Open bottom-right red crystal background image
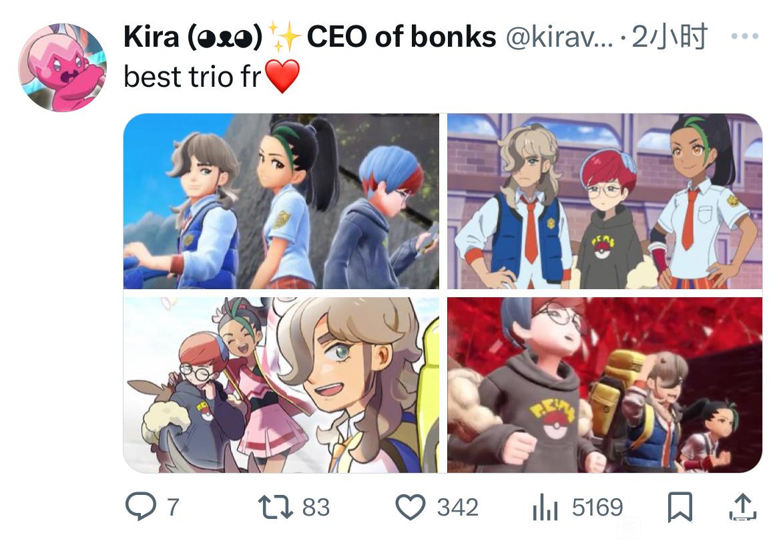This screenshot has height=549, width=781. coord(605,385)
